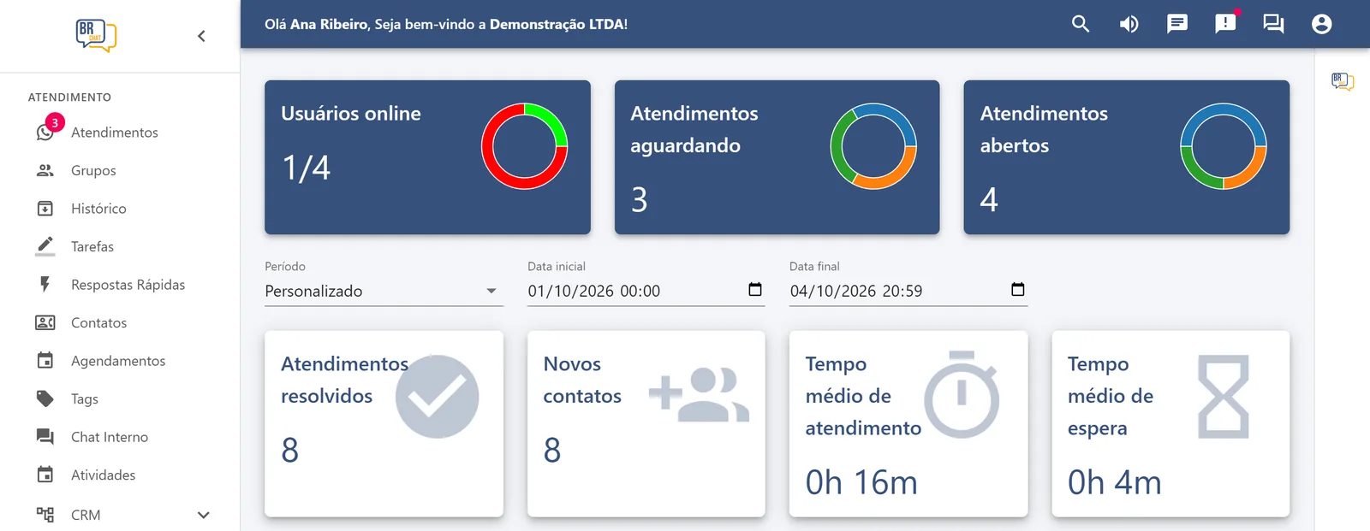Click the Atendimentos abertos card
1370x531 pixels.
click(x=1127, y=157)
